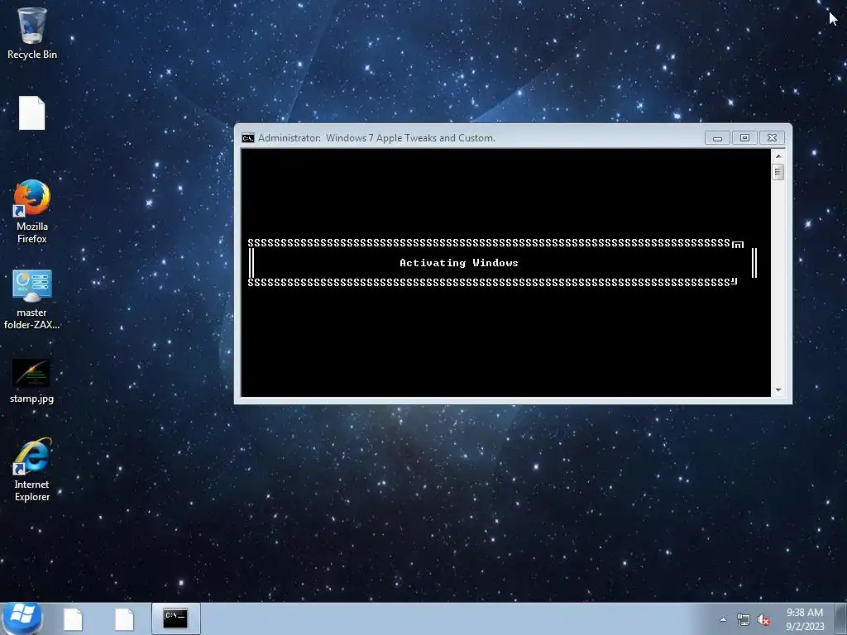This screenshot has width=847, height=635.
Task: Click the Show desktop strip by the clock
Action: point(841,619)
